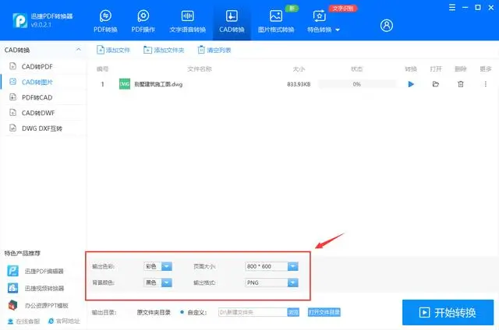Click the 图片格式转换 icon
Viewport: 499px width, 330px height.
[x=276, y=16]
